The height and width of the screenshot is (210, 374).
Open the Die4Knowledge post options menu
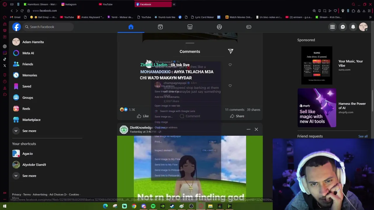(x=248, y=129)
